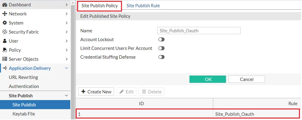Image resolution: width=302 pixels, height=120 pixels.
Task: Switch to Site Publish Policy tab
Action: [x=99, y=6]
